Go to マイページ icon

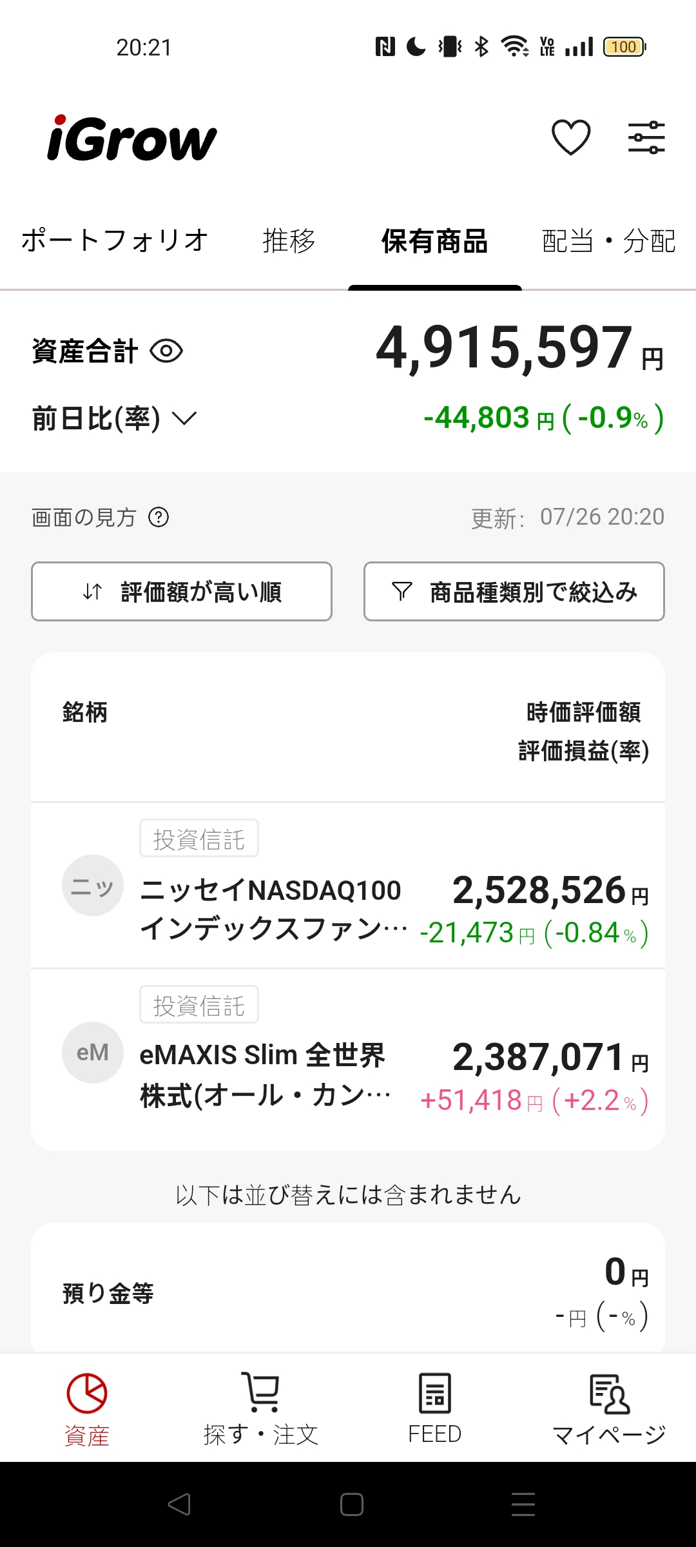[609, 1394]
